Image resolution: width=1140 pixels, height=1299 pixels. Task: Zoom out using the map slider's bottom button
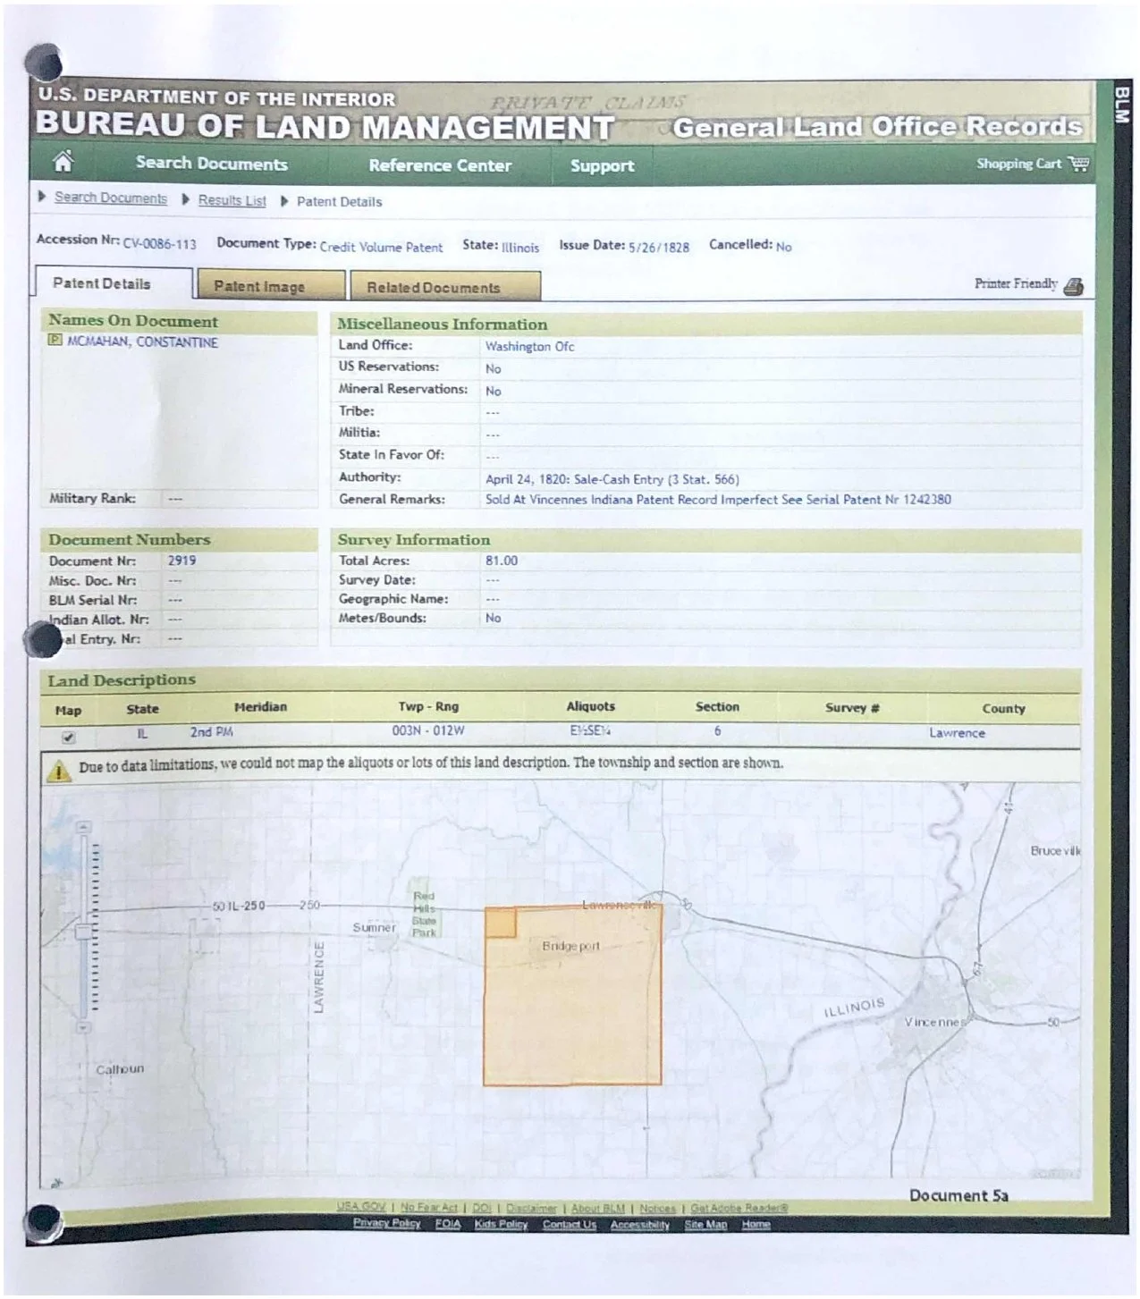point(83,1027)
